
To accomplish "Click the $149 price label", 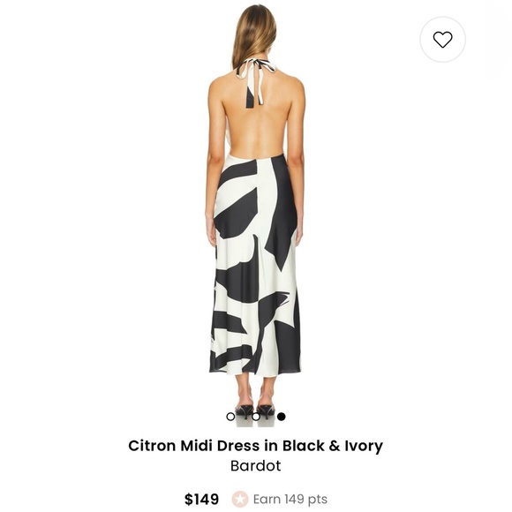I will pyautogui.click(x=201, y=499).
